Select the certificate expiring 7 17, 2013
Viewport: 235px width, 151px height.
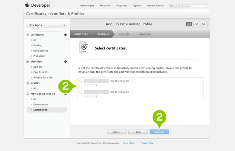coord(81,81)
